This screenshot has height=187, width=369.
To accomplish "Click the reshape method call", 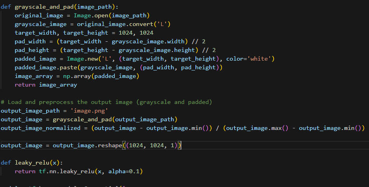I will pyautogui.click(x=108, y=146).
